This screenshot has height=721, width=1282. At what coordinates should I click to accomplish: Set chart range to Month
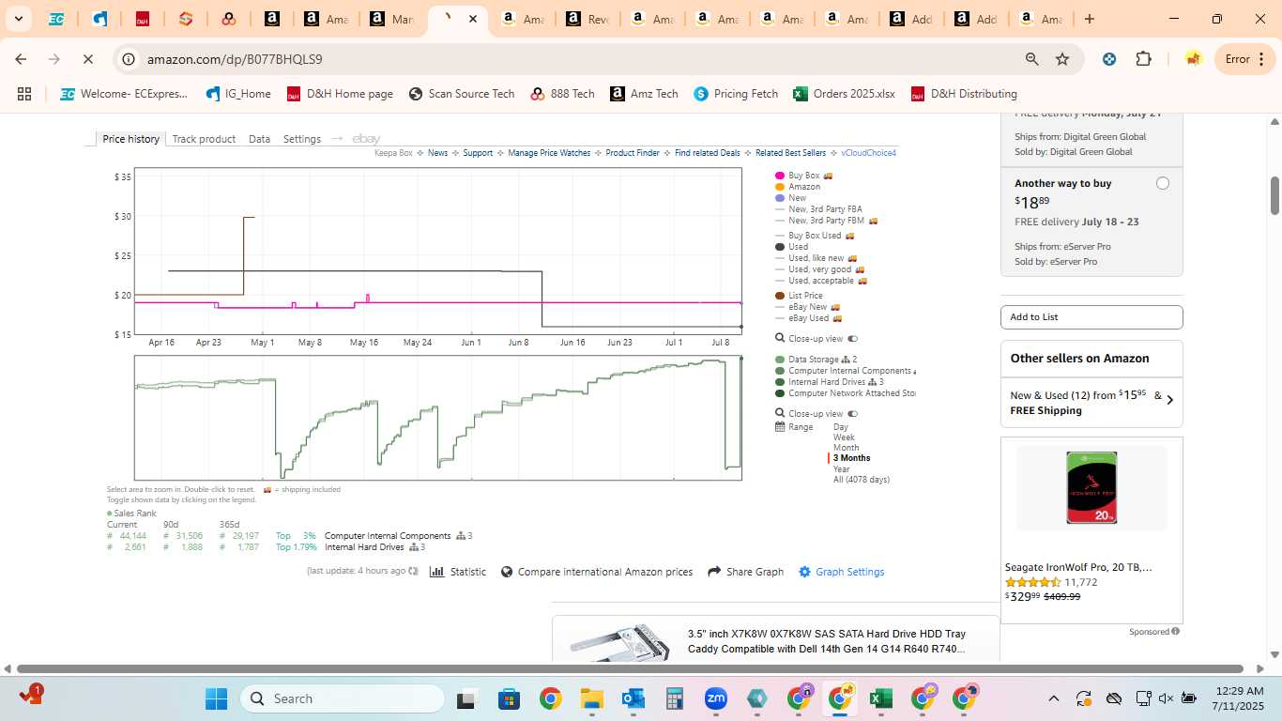pos(846,448)
